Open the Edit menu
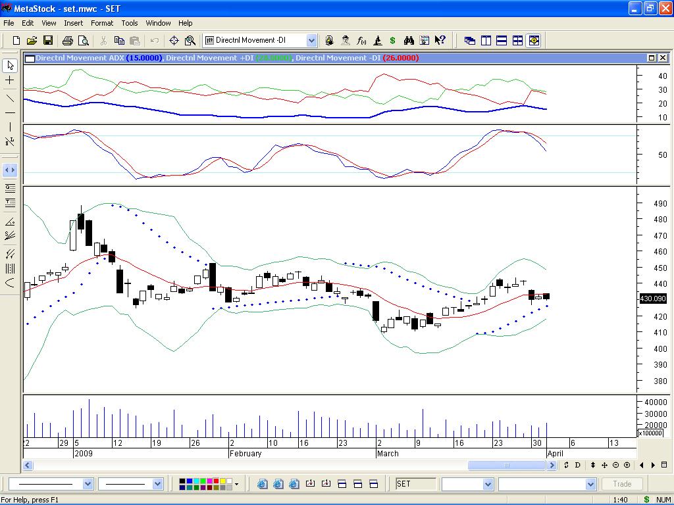 28,23
